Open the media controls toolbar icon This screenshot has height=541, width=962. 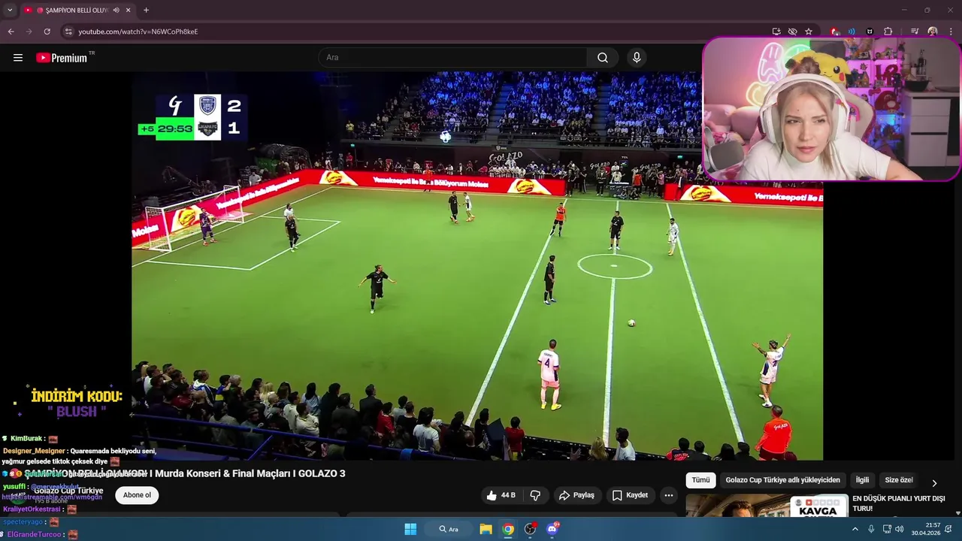915,32
